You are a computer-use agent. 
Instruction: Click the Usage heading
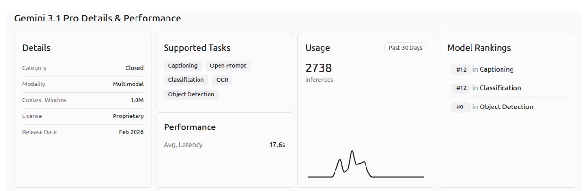(x=318, y=48)
